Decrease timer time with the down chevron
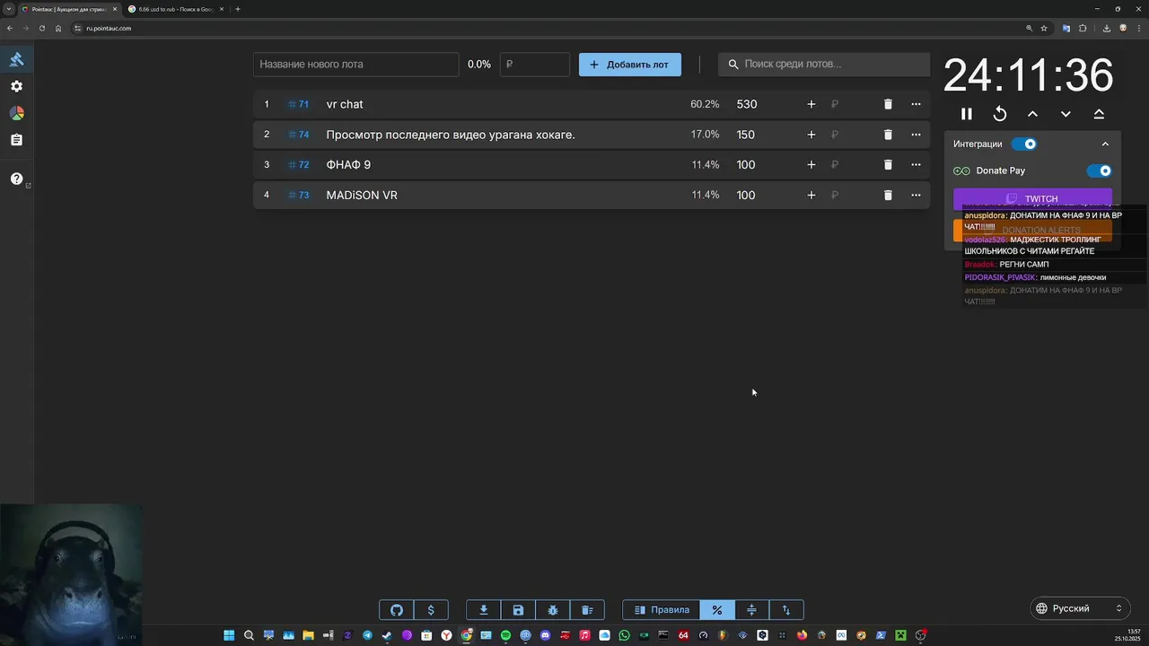Viewport: 1149px width, 646px height. (x=1066, y=114)
